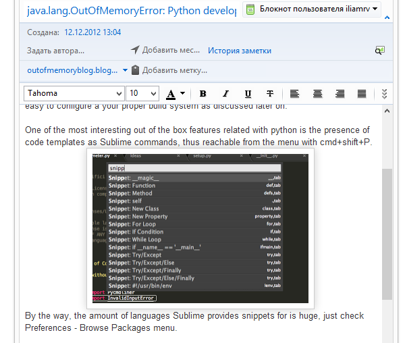Justify the text
Image resolution: width=405 pixels, height=343 pixels.
pos(362,93)
